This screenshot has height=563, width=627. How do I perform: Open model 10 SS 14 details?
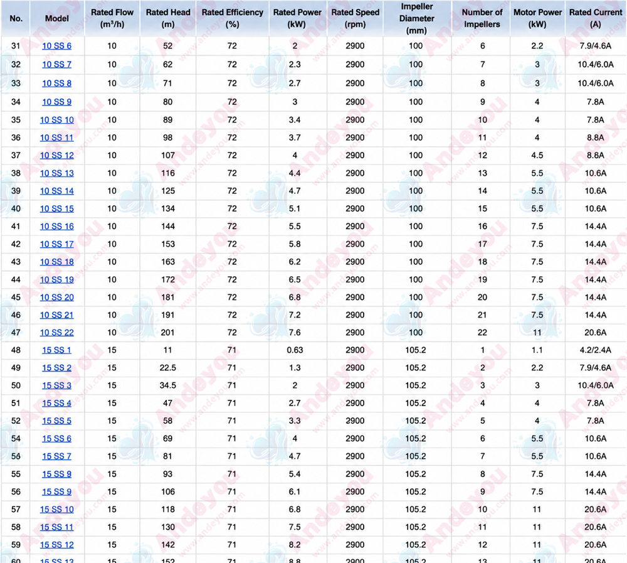coord(57,191)
